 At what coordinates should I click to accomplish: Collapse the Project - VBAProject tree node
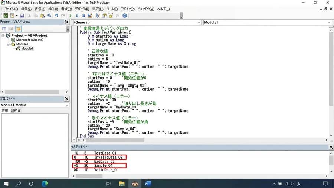click(3, 36)
